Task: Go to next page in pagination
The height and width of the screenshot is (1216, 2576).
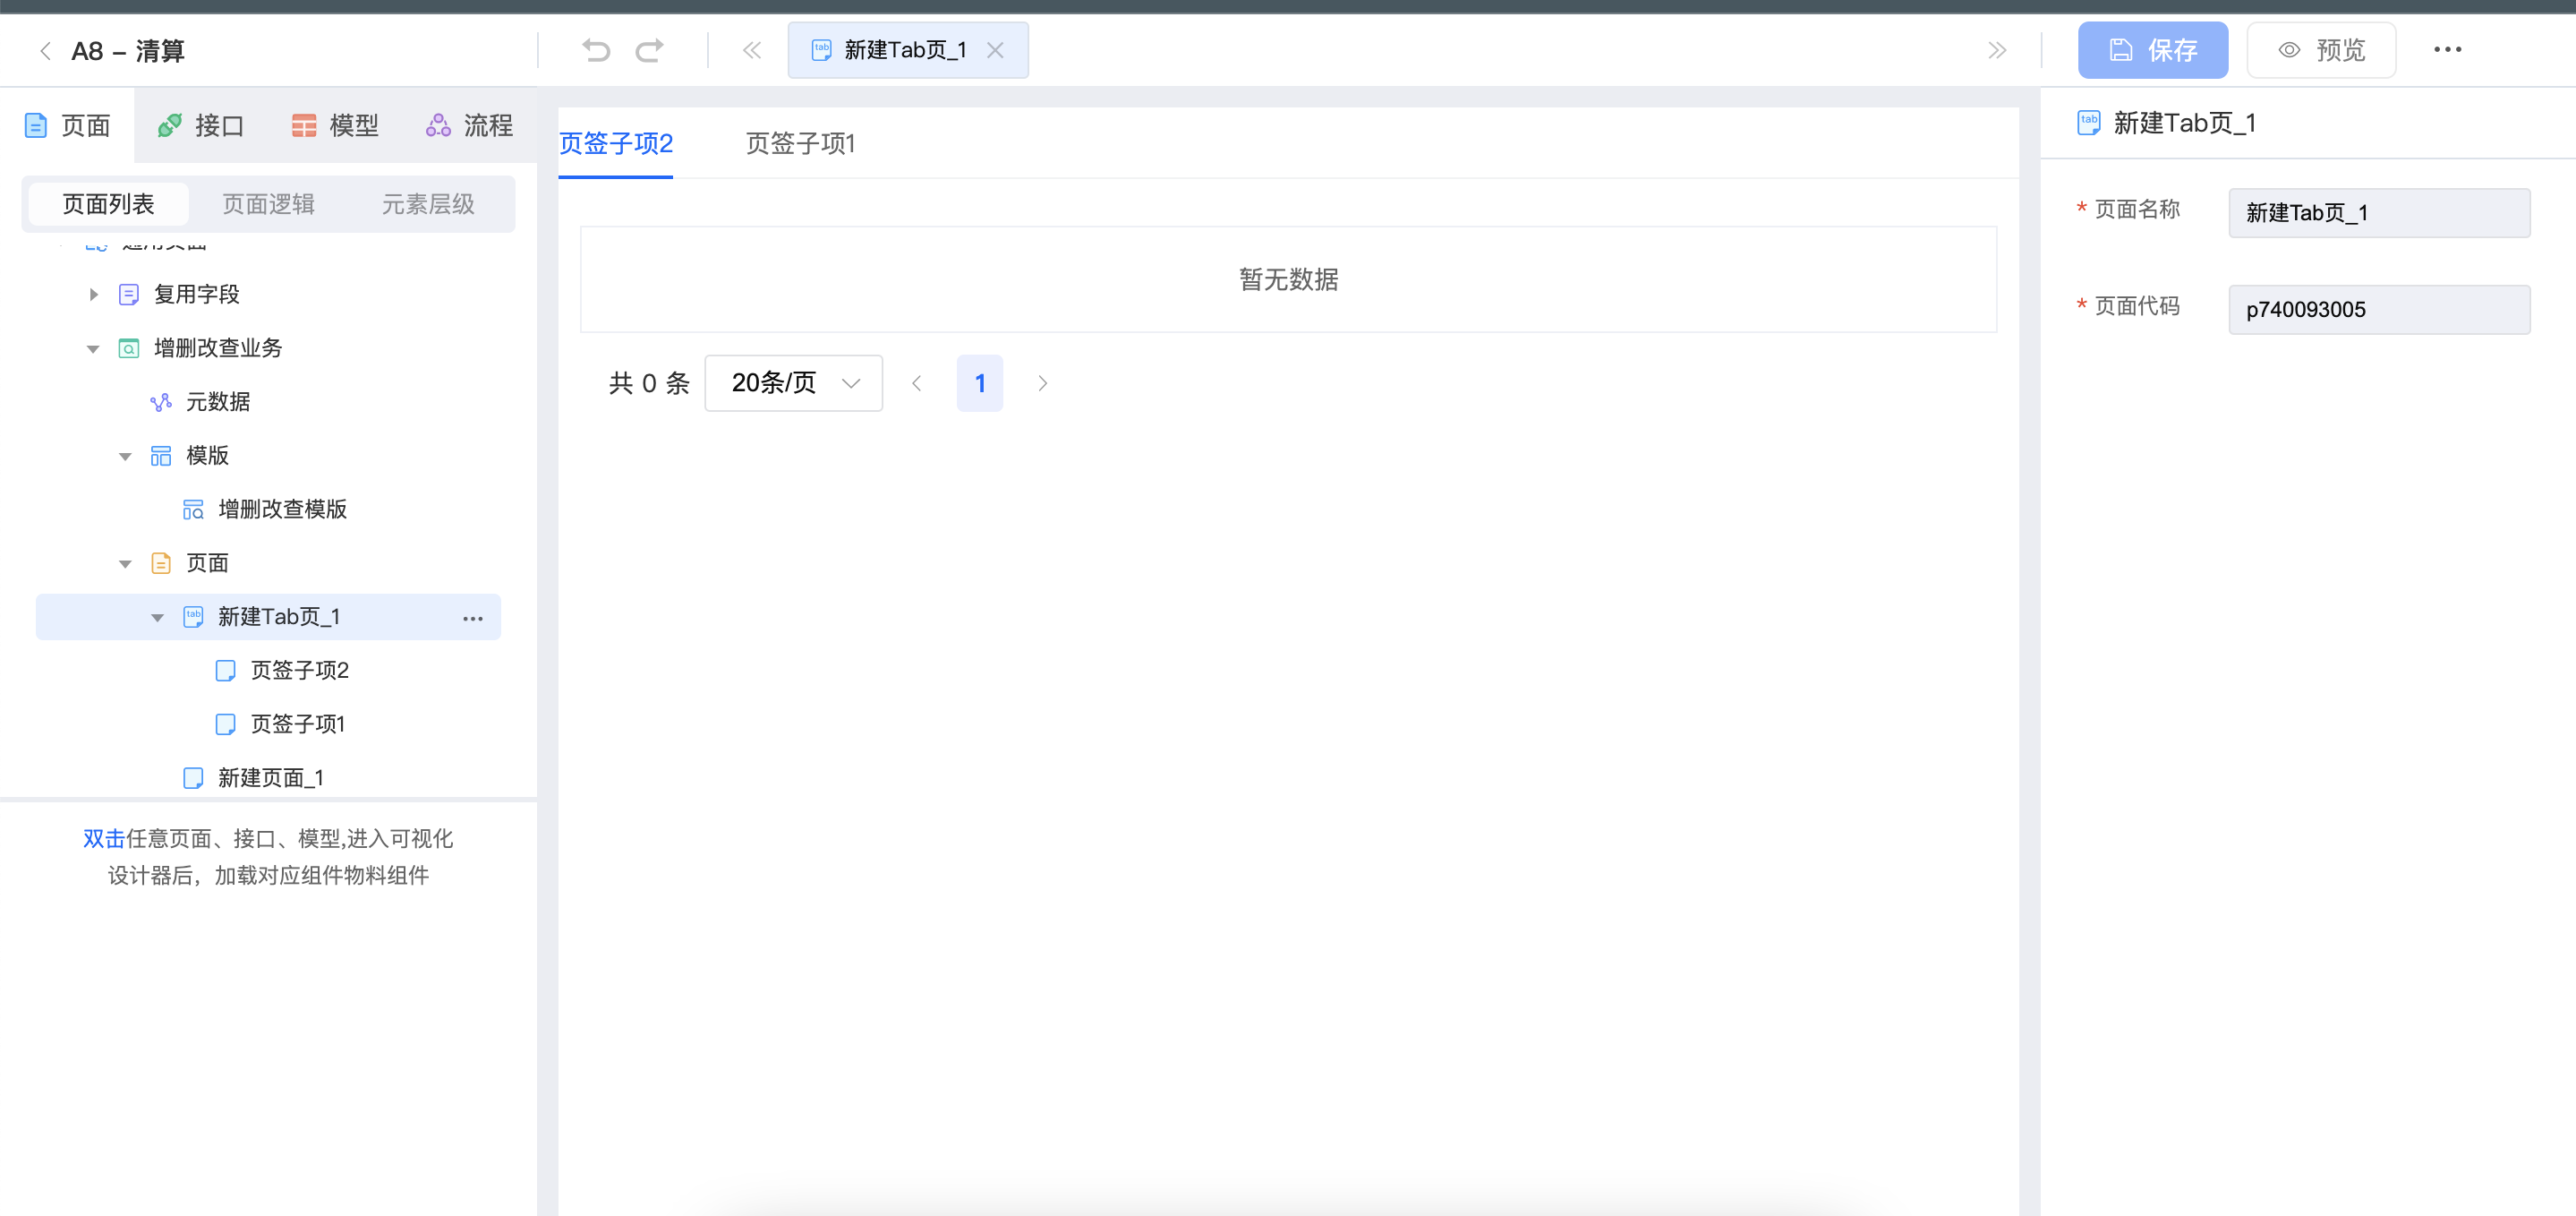Action: 1042,383
